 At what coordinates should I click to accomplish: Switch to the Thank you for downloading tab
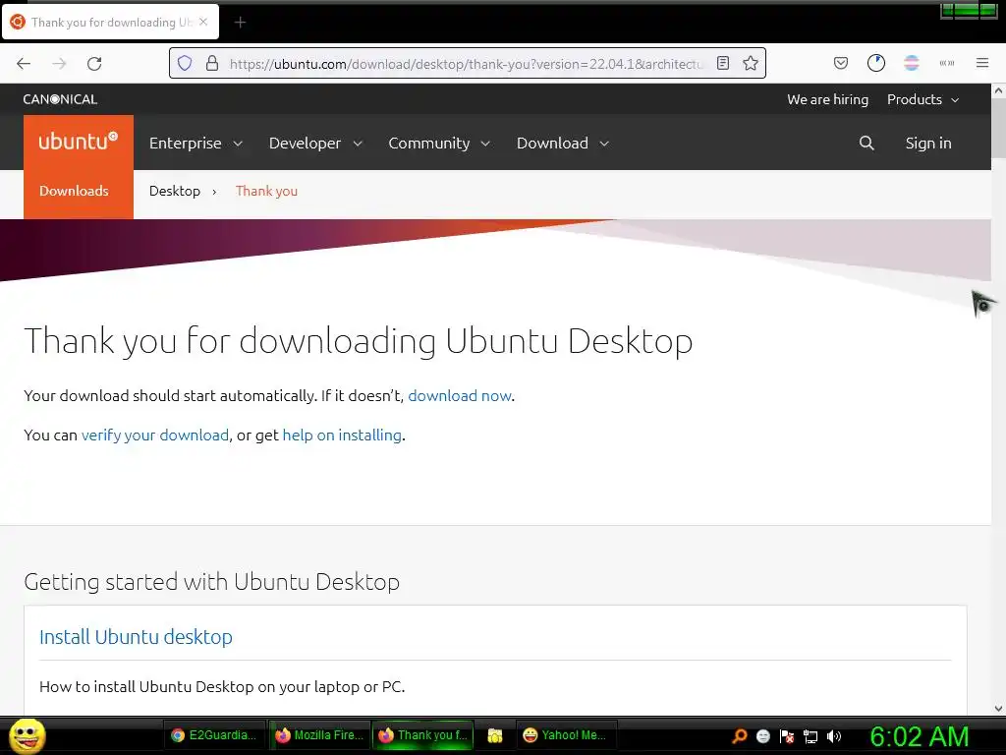coord(110,22)
